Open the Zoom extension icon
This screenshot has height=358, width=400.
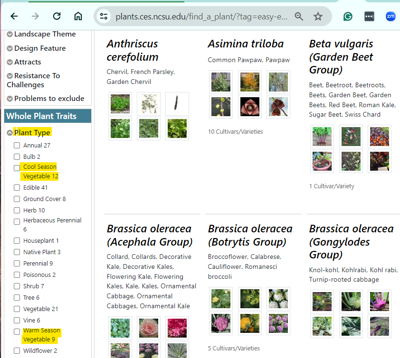click(390, 17)
